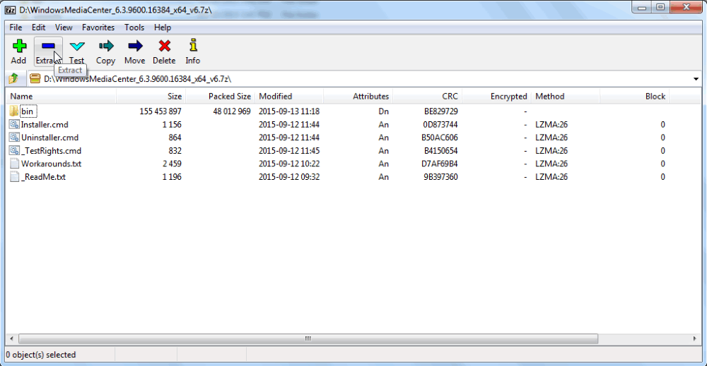Sort by Attributes column header
This screenshot has width=707, height=366.
click(x=358, y=96)
